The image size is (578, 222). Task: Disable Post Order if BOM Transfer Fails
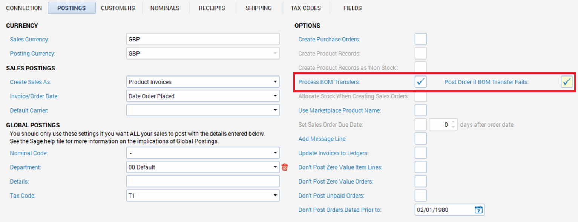click(x=567, y=82)
